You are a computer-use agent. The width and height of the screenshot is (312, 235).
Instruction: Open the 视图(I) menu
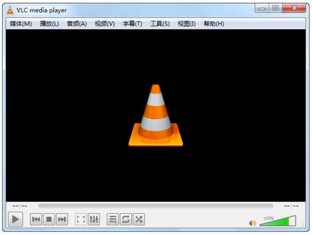pyautogui.click(x=187, y=24)
